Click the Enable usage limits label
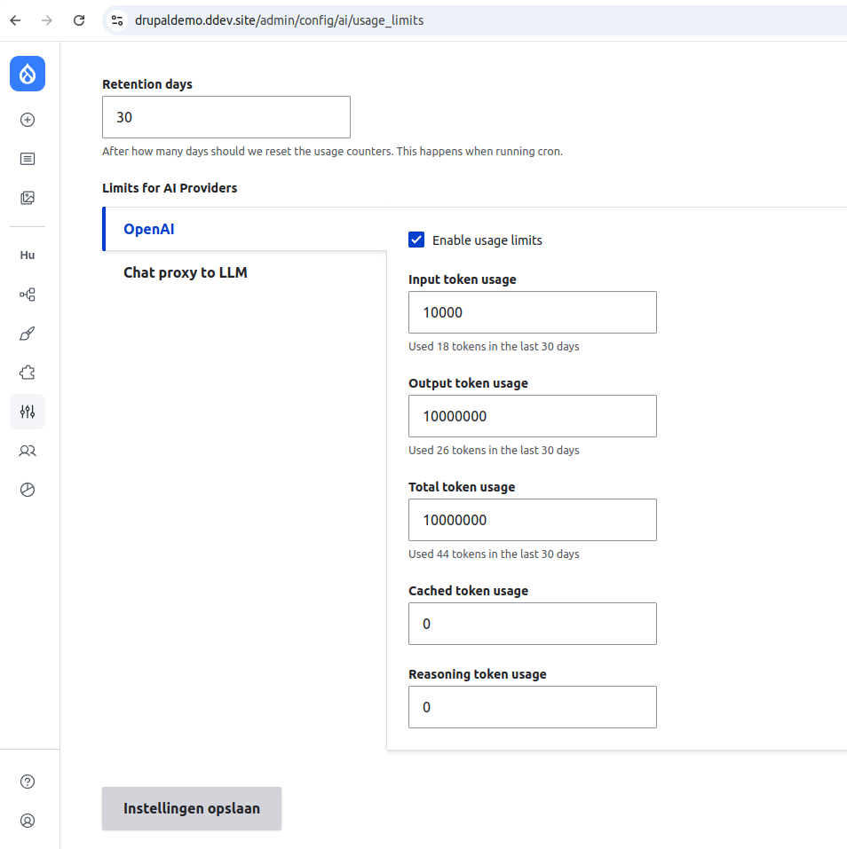 (487, 240)
